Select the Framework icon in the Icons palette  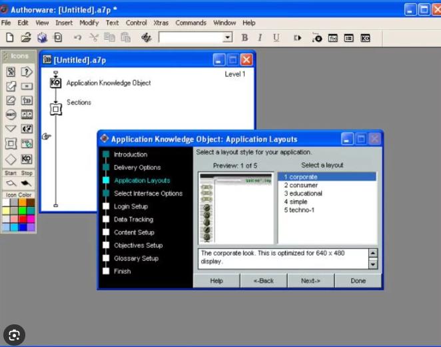click(x=11, y=144)
